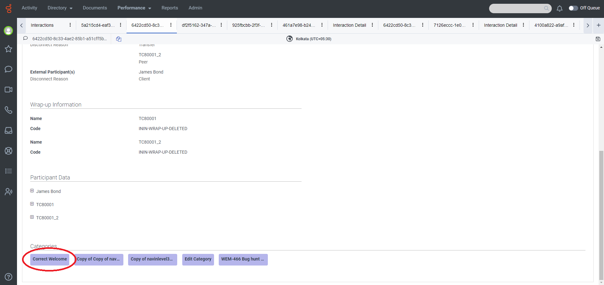Open the conversations chat bubble panel

click(x=8, y=69)
